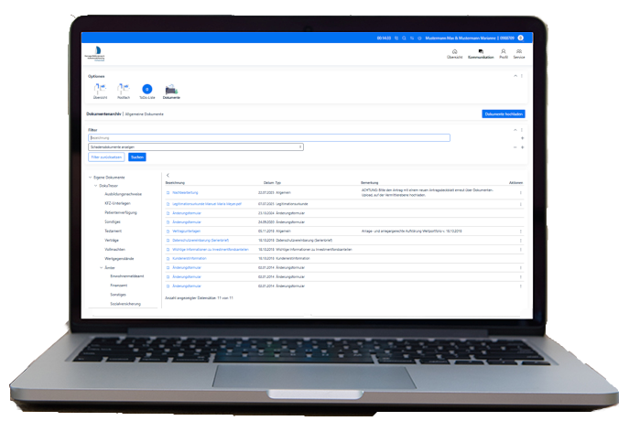Collapse the DokuTresor tree node

point(96,186)
